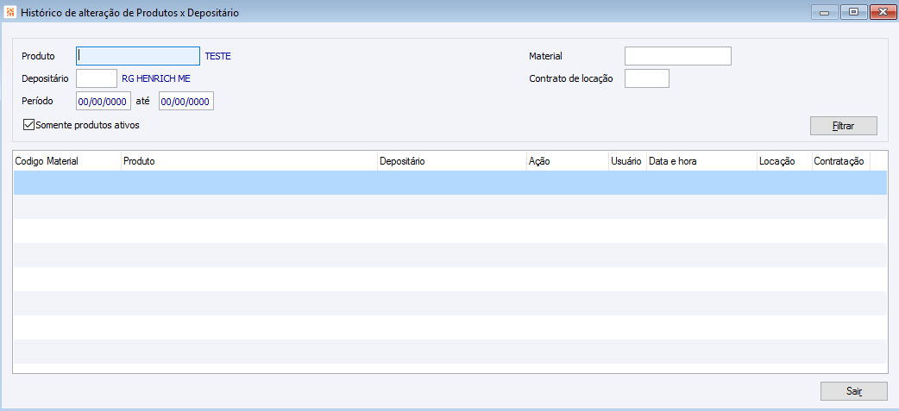The width and height of the screenshot is (899, 411).
Task: Click the Contratação column header
Action: tap(840, 161)
